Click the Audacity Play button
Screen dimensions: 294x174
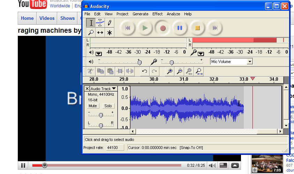pyautogui.click(x=145, y=28)
